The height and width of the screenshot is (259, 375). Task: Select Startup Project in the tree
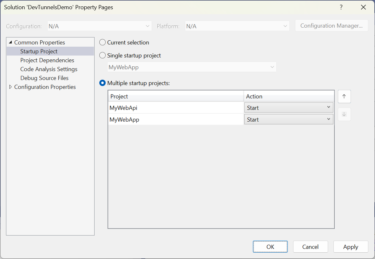39,51
